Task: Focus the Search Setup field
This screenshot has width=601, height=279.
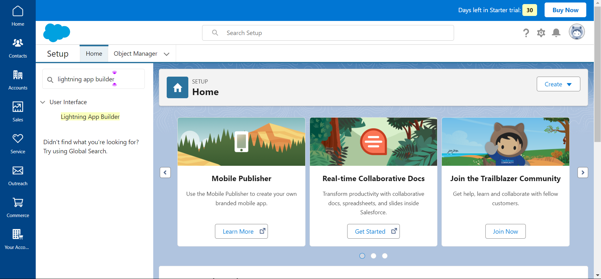Action: [x=328, y=33]
